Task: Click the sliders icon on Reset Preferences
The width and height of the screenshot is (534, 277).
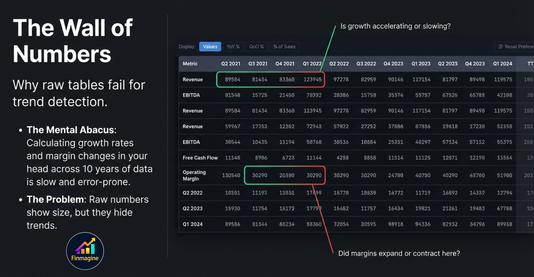Action: click(x=501, y=47)
